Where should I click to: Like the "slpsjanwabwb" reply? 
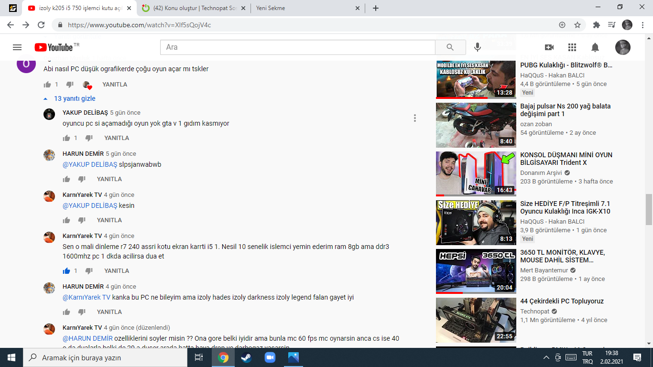66,179
